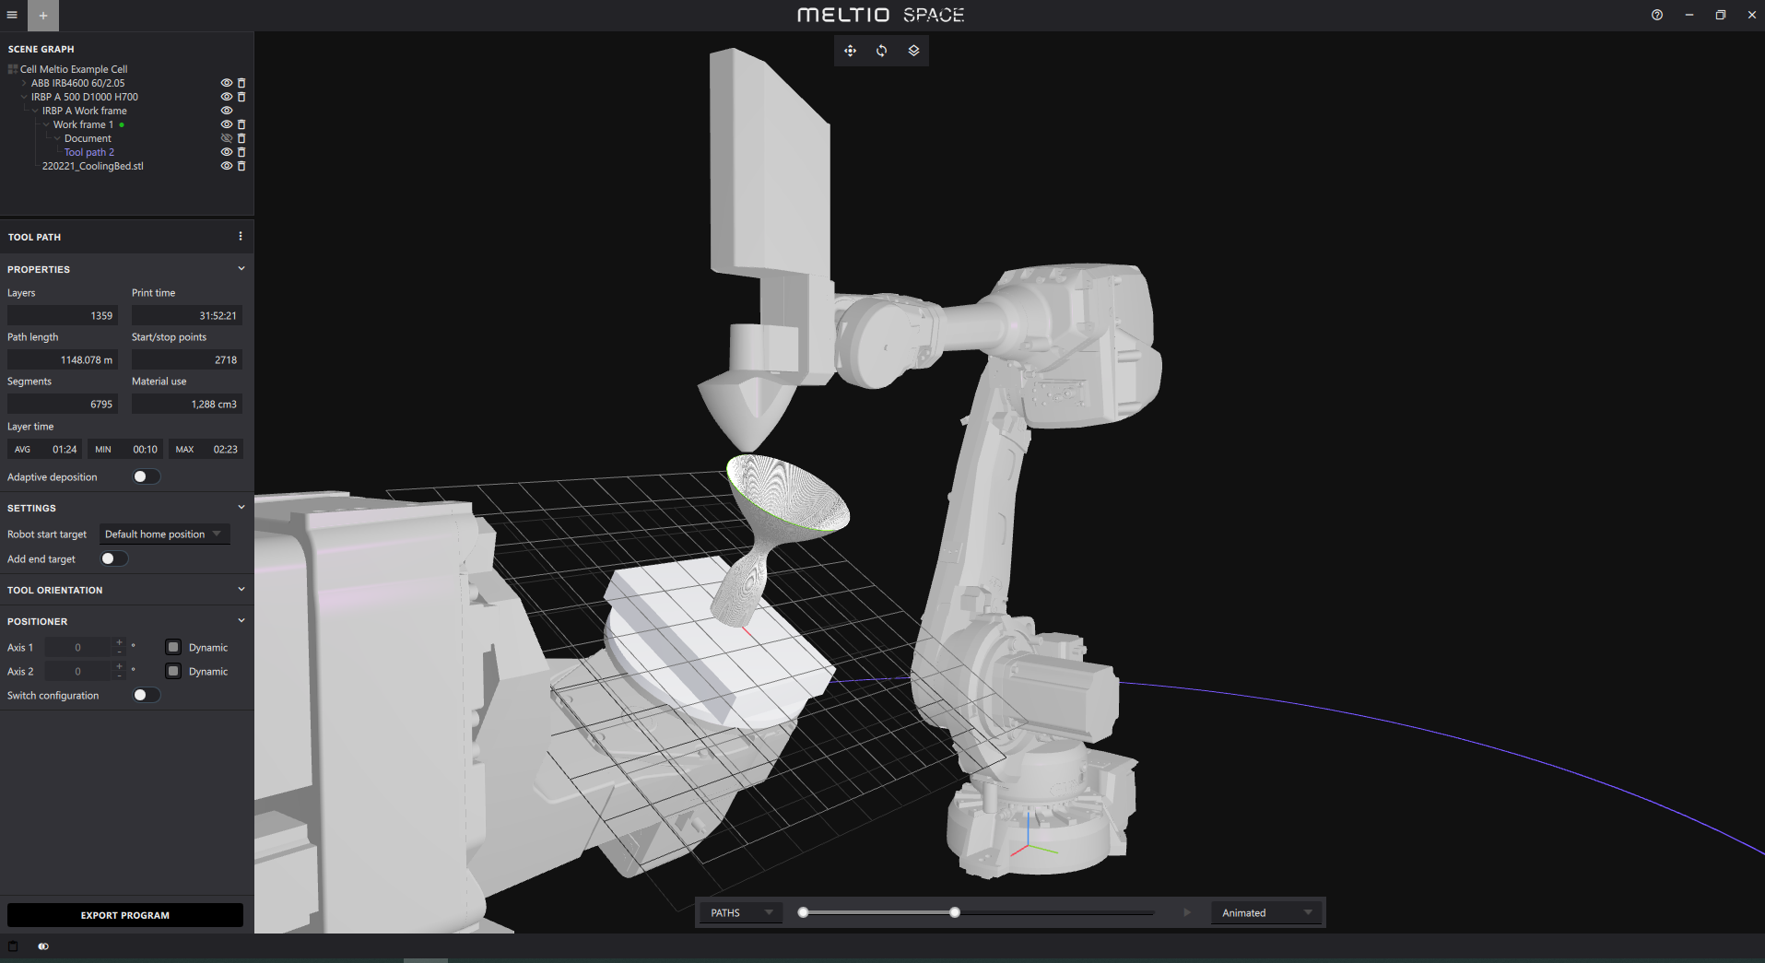Click the PATHS display selector
The width and height of the screenshot is (1765, 963).
coord(739,912)
